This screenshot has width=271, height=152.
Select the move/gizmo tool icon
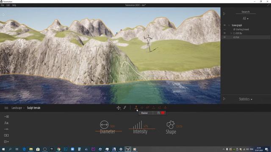click(x=119, y=108)
